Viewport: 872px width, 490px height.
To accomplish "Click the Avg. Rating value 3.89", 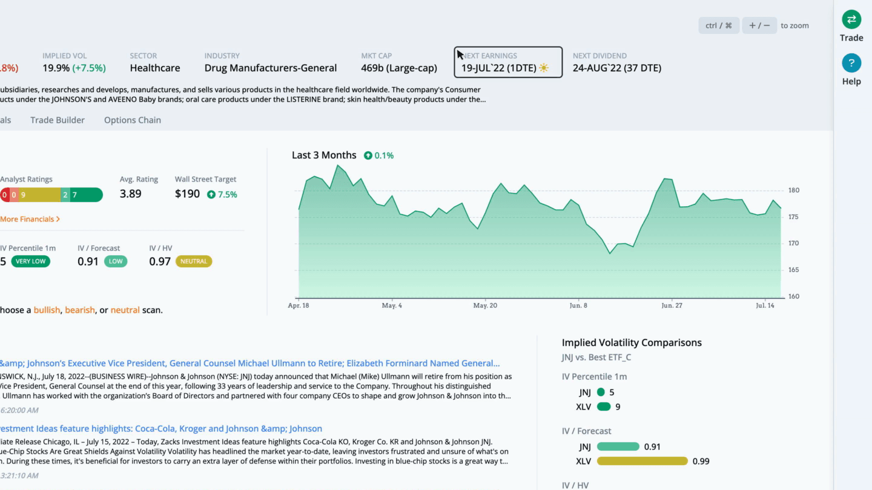I will (x=131, y=194).
